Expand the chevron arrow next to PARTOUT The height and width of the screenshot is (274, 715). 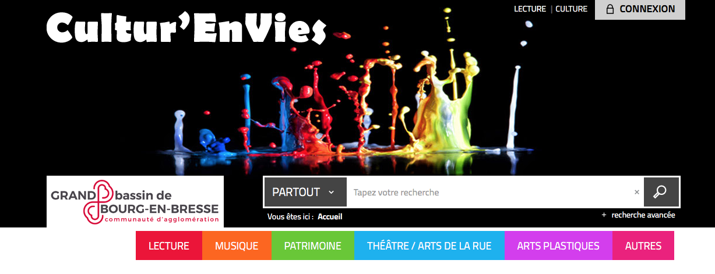[x=331, y=193]
